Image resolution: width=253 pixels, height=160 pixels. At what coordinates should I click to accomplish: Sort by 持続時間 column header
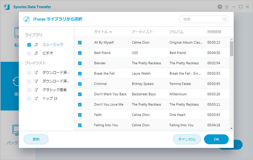point(214,32)
